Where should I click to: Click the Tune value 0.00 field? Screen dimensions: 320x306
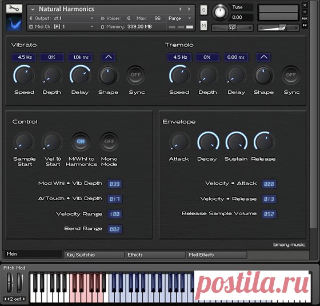(241, 17)
